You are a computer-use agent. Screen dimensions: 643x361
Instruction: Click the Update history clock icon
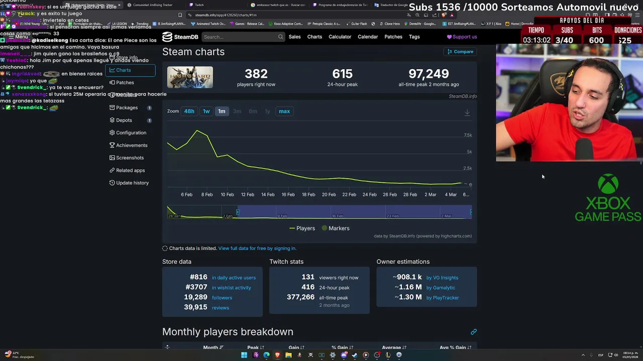point(112,183)
